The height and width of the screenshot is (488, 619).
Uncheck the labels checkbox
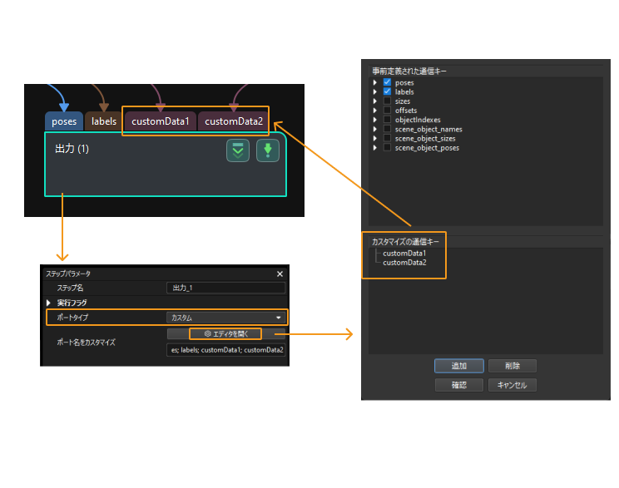pyautogui.click(x=387, y=91)
